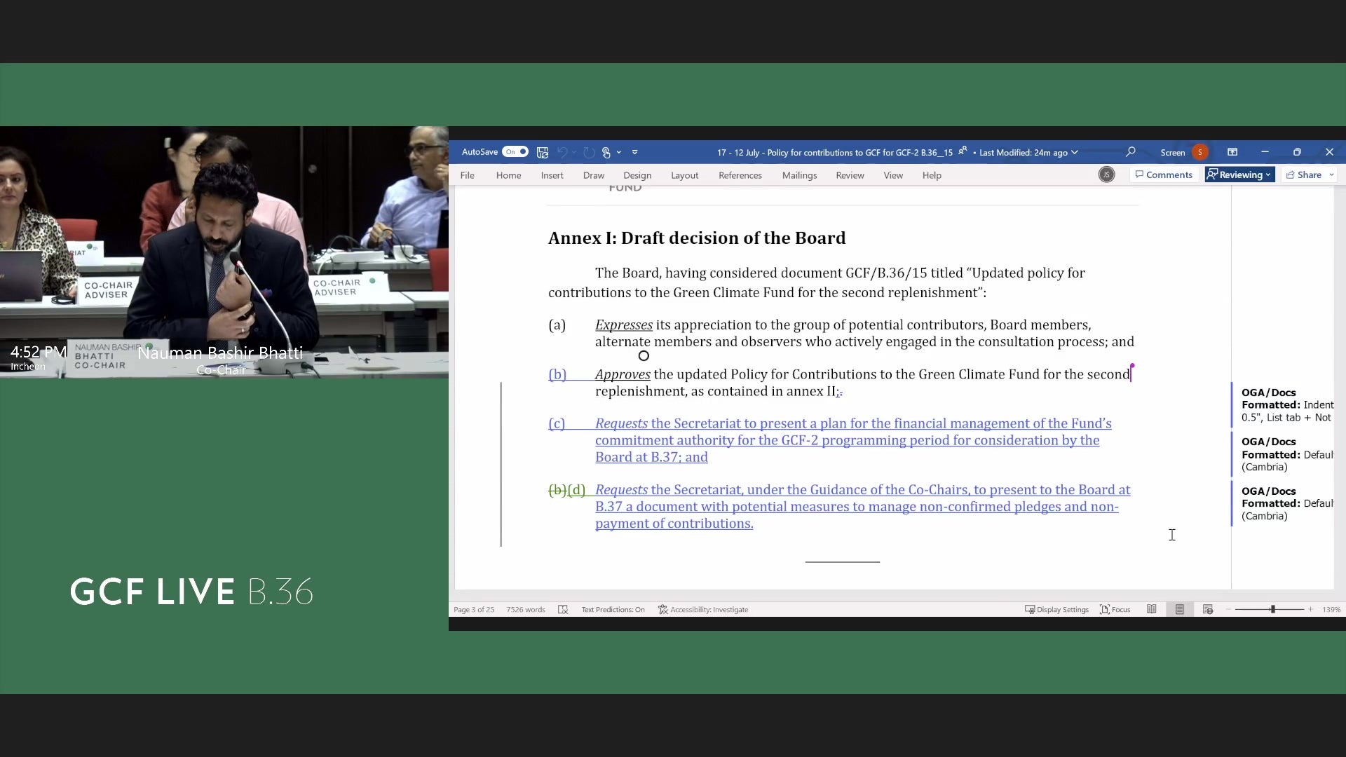Viewport: 1346px width, 757px height.
Task: Click the Search magnifier icon
Action: click(x=1131, y=152)
